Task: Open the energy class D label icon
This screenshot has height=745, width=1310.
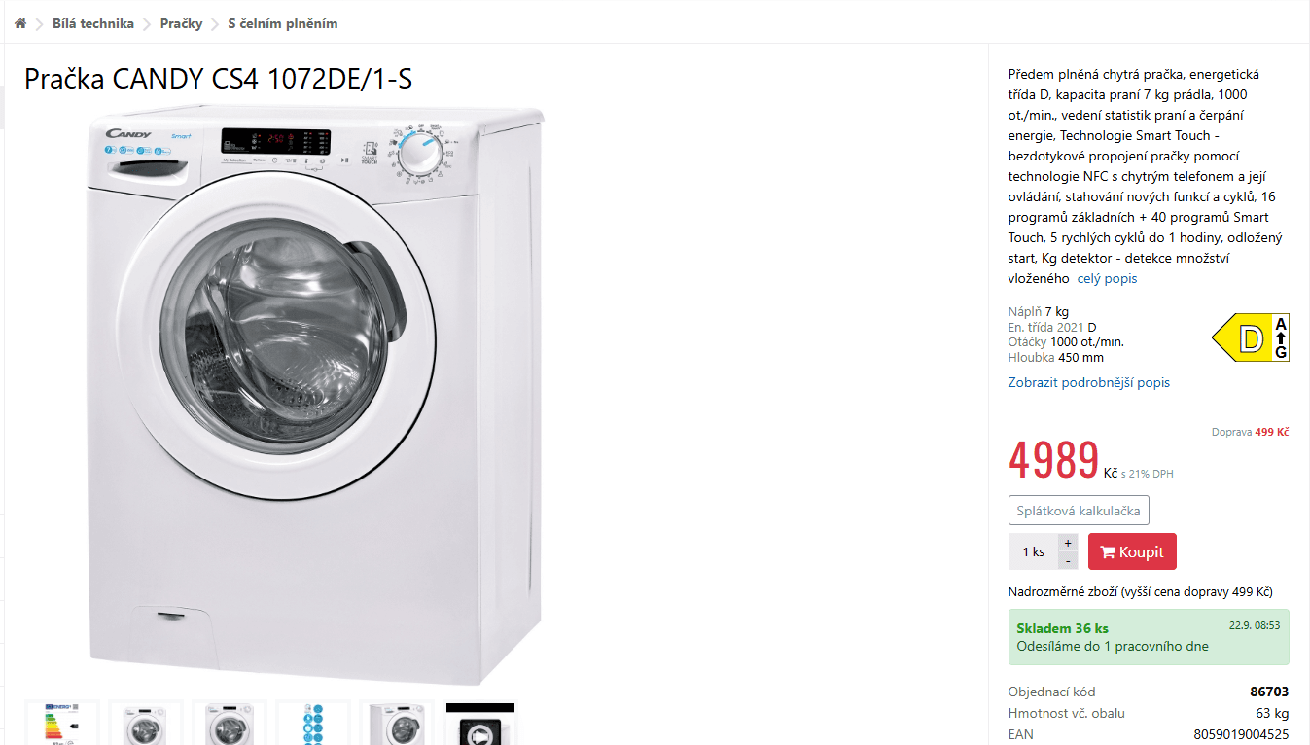Action: point(1251,338)
